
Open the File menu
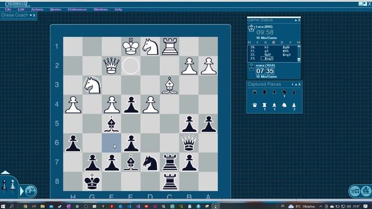(x=8, y=9)
